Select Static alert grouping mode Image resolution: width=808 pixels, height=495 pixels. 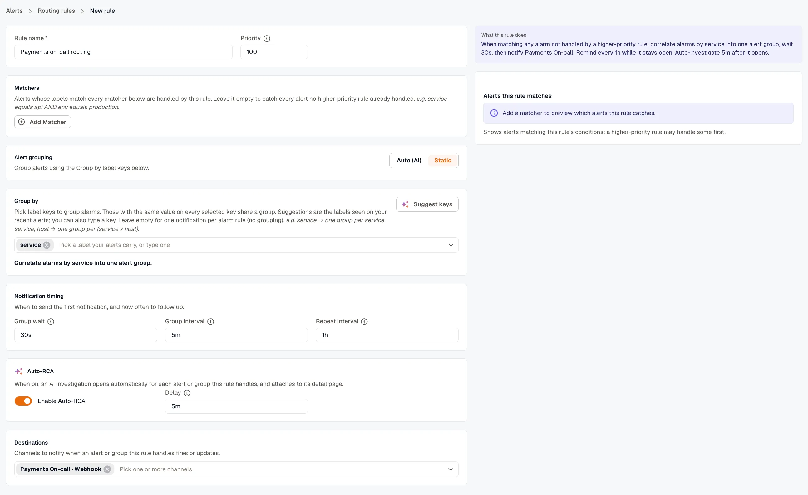tap(443, 161)
